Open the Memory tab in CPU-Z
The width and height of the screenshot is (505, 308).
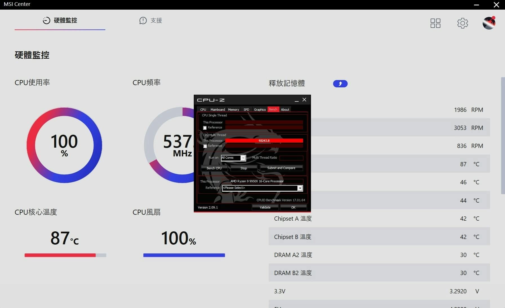[x=233, y=110]
